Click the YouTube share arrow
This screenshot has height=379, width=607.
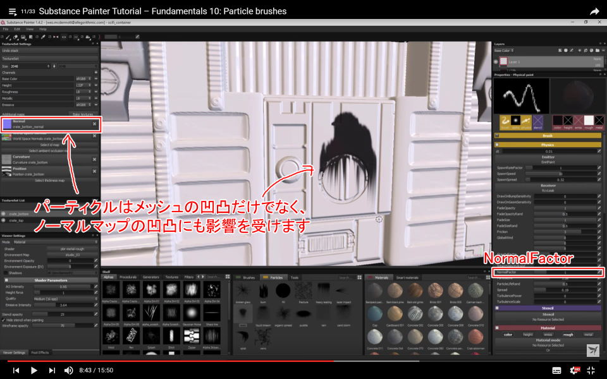pyautogui.click(x=594, y=11)
